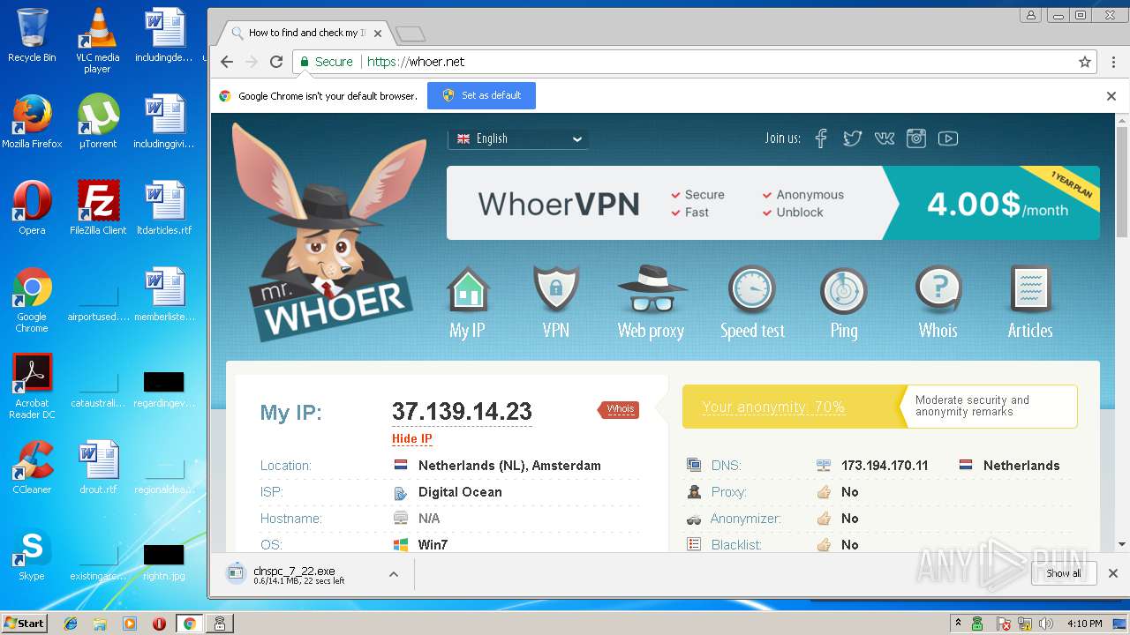This screenshot has width=1130, height=635.
Task: Open the Ping radar icon
Action: point(843,290)
